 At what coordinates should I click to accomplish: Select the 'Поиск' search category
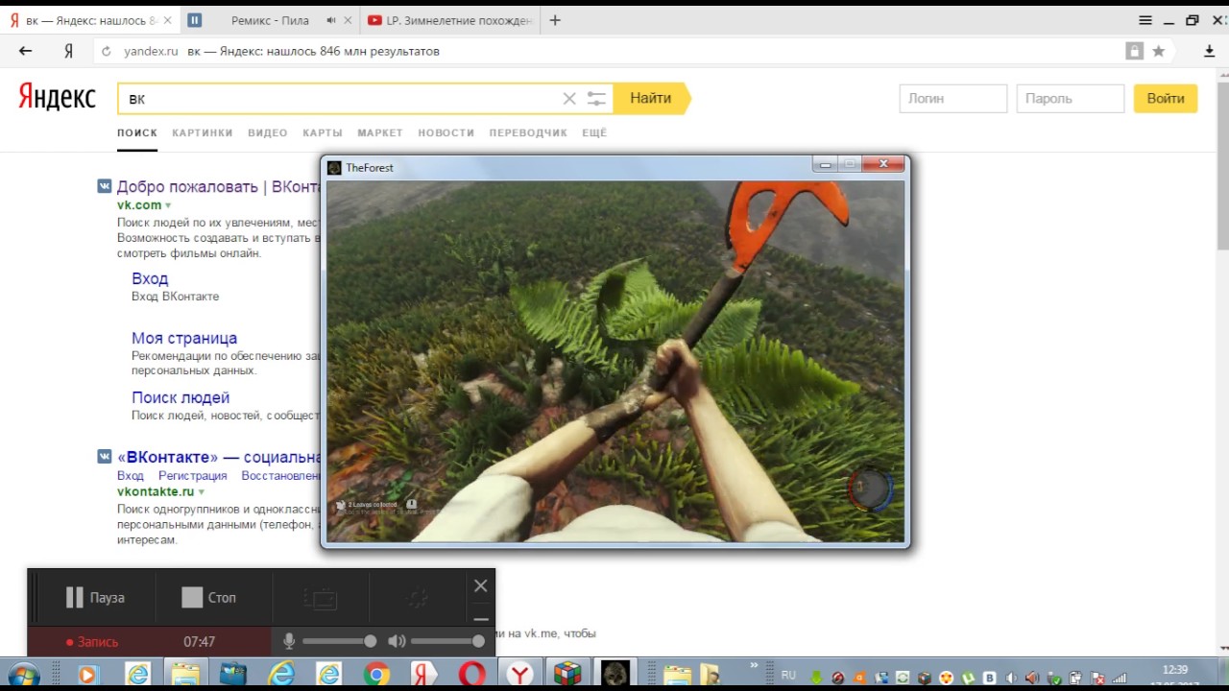point(137,132)
